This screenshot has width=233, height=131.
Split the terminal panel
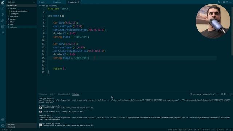[x=222, y=94]
